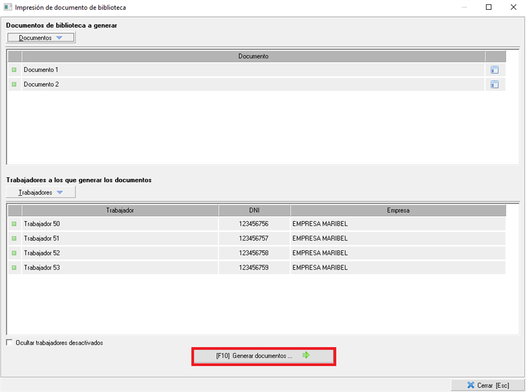Open the Documentos dropdown menu
526x392 pixels.
(41, 38)
